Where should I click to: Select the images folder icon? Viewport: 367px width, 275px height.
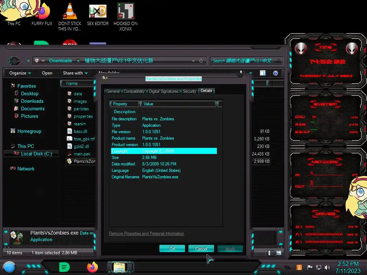(70, 101)
